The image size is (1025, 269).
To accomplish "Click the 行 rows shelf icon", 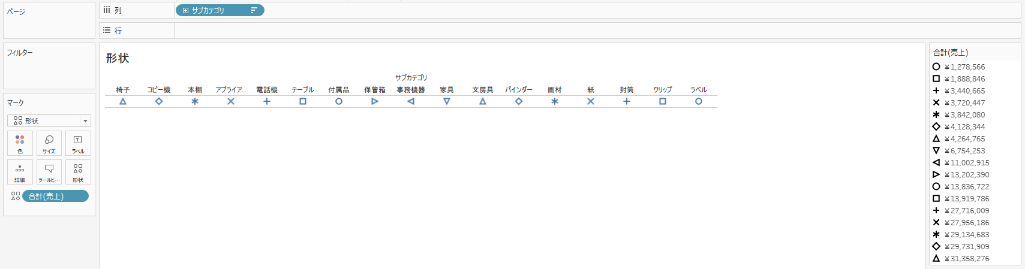I will [107, 30].
